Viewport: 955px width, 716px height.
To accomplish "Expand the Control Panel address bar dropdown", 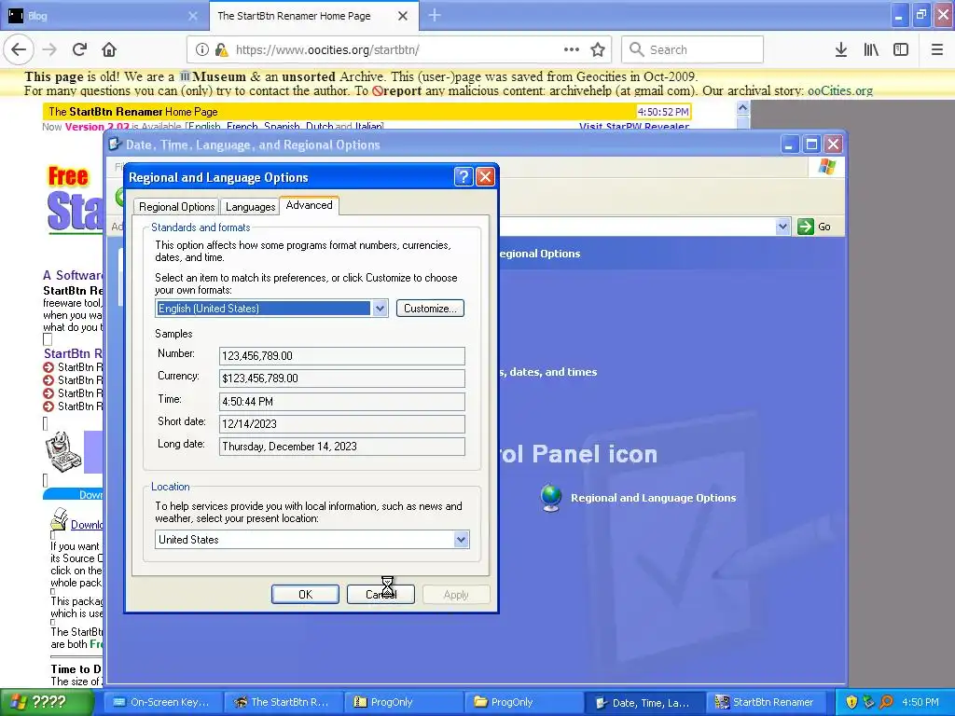I will click(783, 227).
